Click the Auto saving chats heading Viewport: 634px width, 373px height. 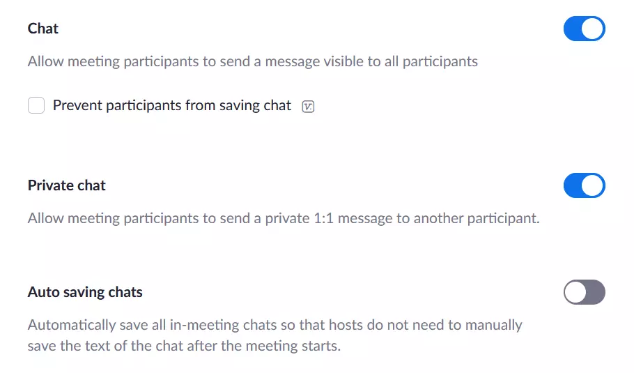point(85,292)
